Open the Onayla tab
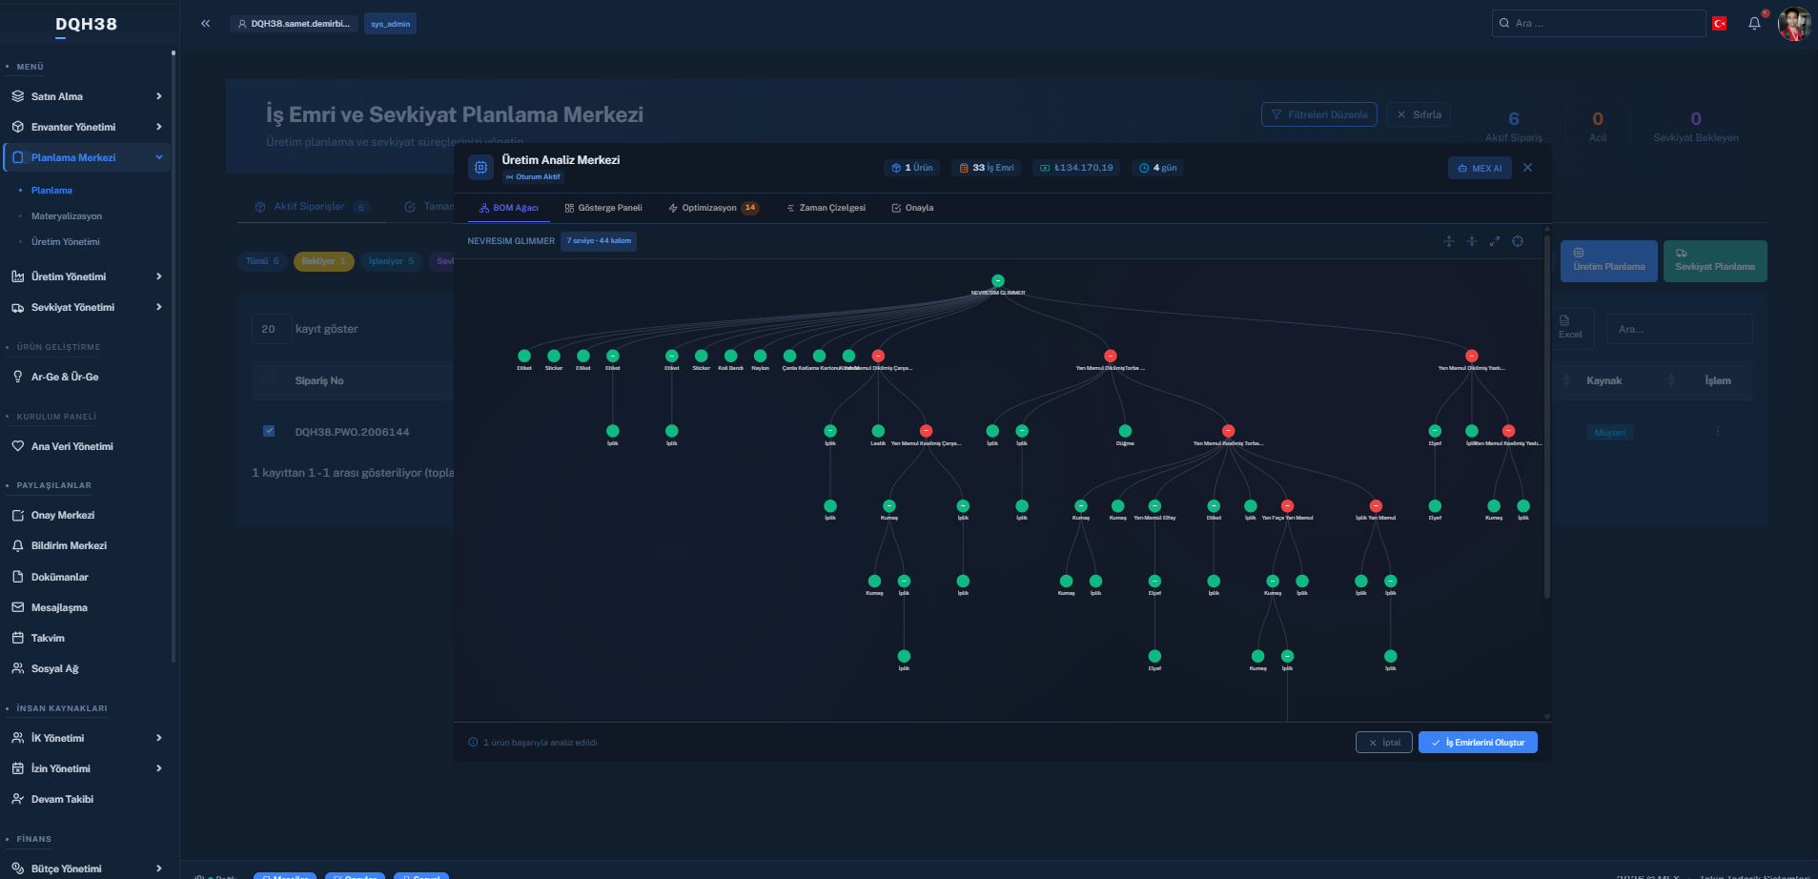The width and height of the screenshot is (1818, 879). tap(912, 208)
